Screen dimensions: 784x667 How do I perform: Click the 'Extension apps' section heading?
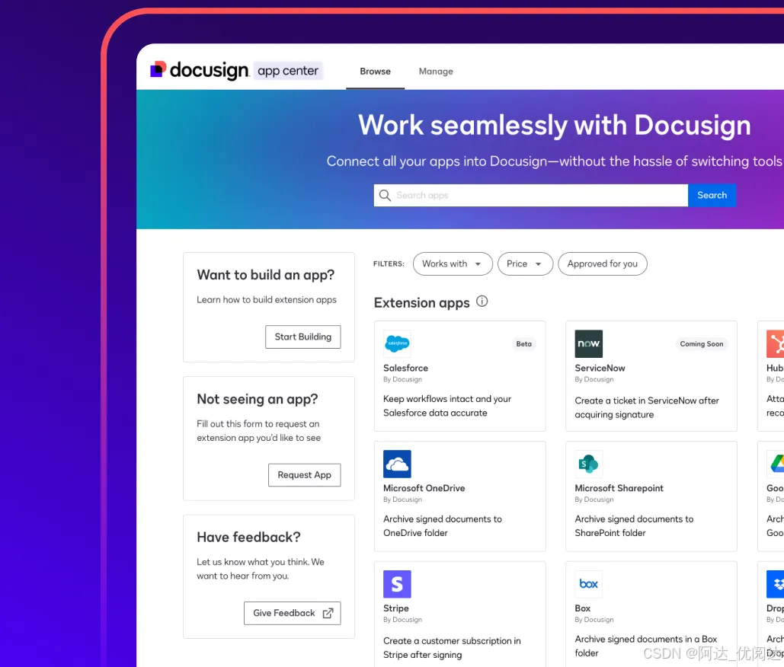click(x=422, y=303)
